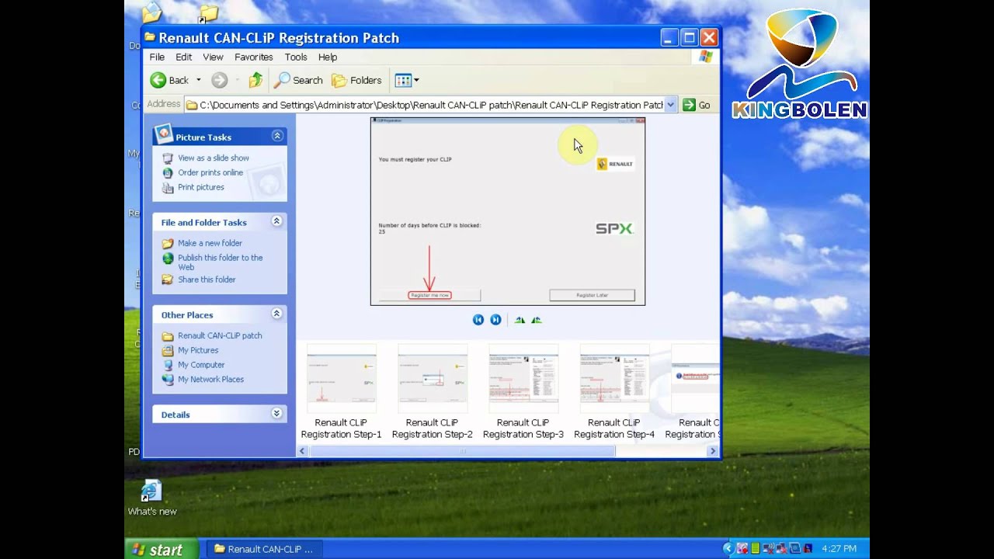Click Make a new folder
Image resolution: width=994 pixels, height=559 pixels.
(210, 243)
